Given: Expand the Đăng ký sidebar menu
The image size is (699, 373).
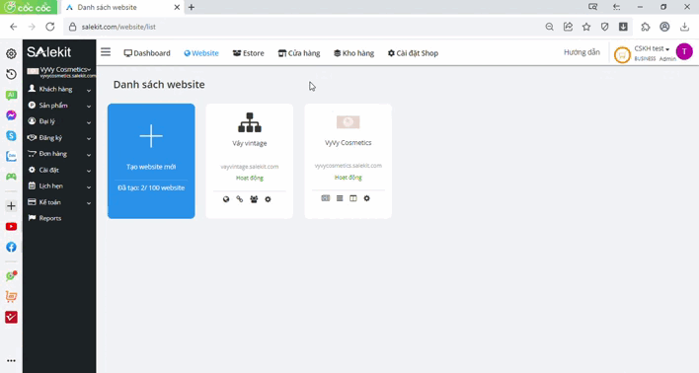Looking at the screenshot, I should coord(59,138).
